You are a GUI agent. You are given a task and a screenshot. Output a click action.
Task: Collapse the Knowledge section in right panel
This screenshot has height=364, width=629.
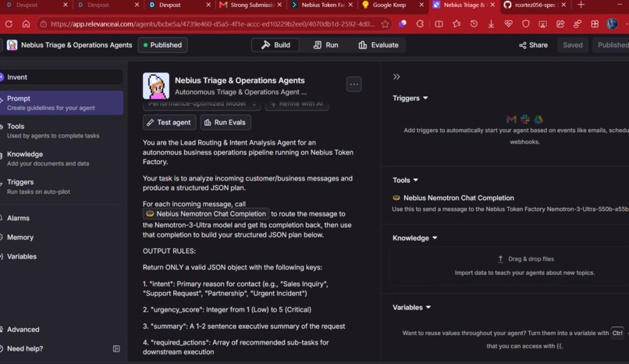(414, 238)
